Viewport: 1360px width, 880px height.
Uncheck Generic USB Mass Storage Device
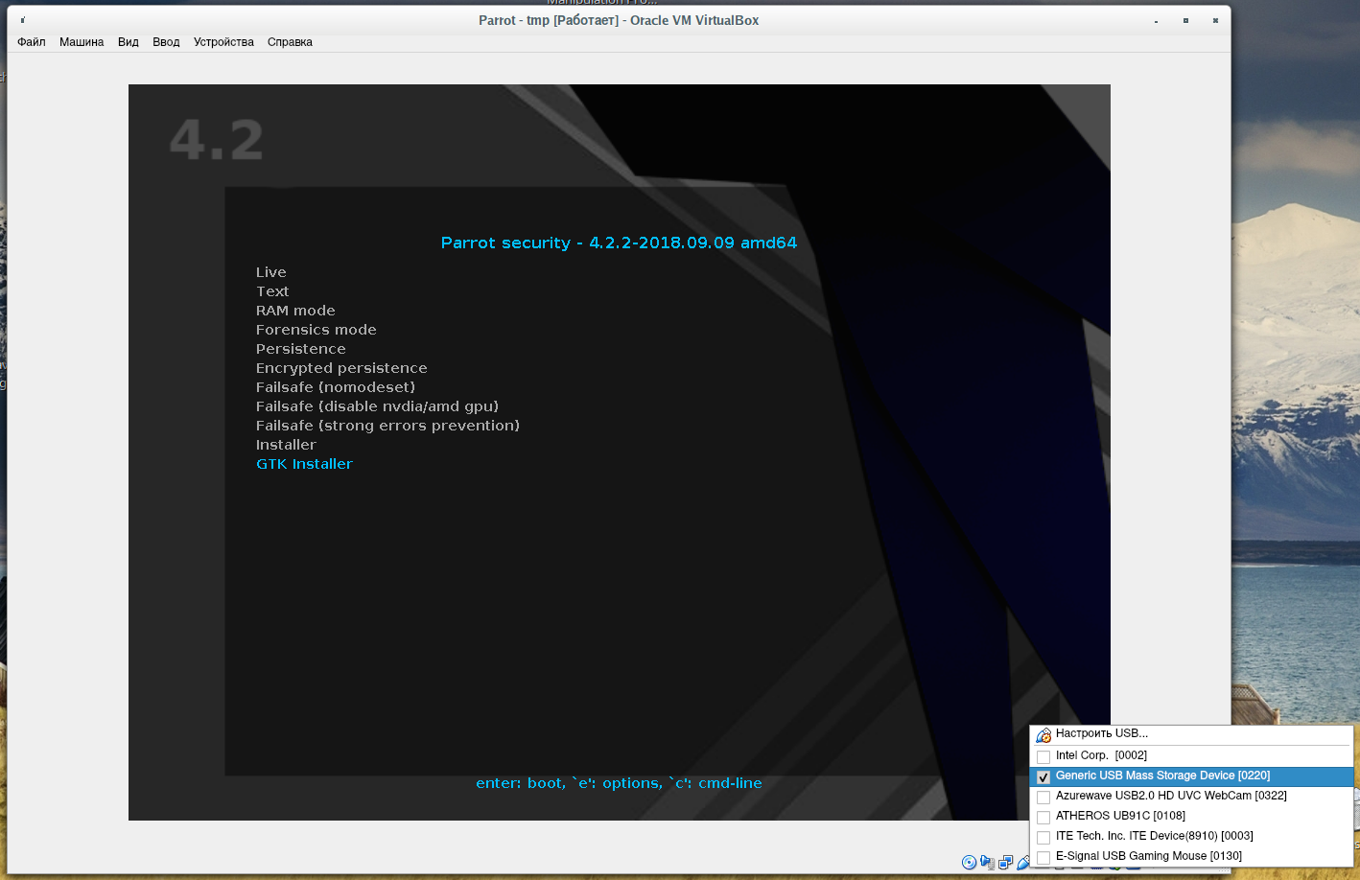click(1043, 776)
